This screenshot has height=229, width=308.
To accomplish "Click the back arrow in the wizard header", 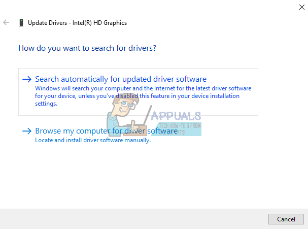I will tap(6, 22).
